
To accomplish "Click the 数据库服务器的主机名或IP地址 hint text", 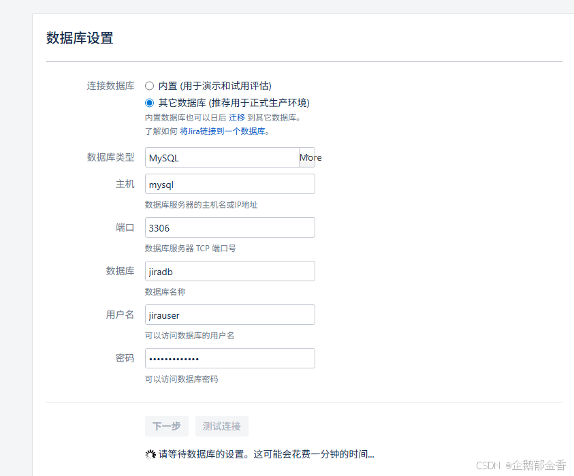I will pos(202,205).
